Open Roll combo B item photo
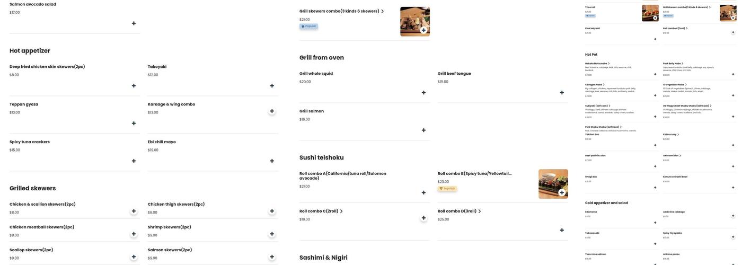 pyautogui.click(x=553, y=184)
